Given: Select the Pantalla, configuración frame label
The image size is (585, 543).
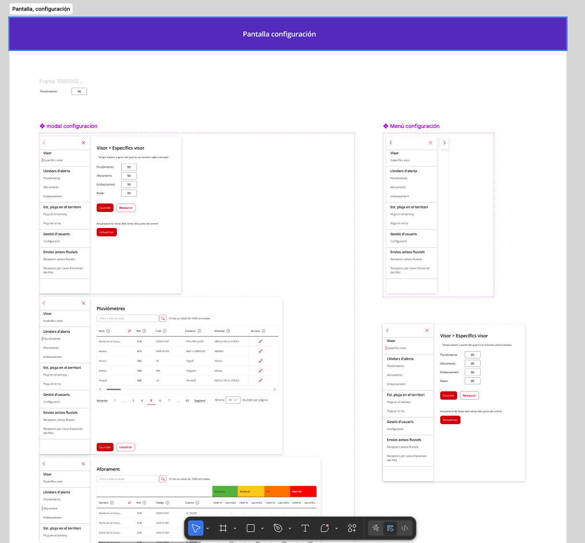Looking at the screenshot, I should [41, 9].
